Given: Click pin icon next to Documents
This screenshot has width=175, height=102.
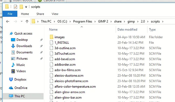Looking at the screenshot, I should point(41,52).
